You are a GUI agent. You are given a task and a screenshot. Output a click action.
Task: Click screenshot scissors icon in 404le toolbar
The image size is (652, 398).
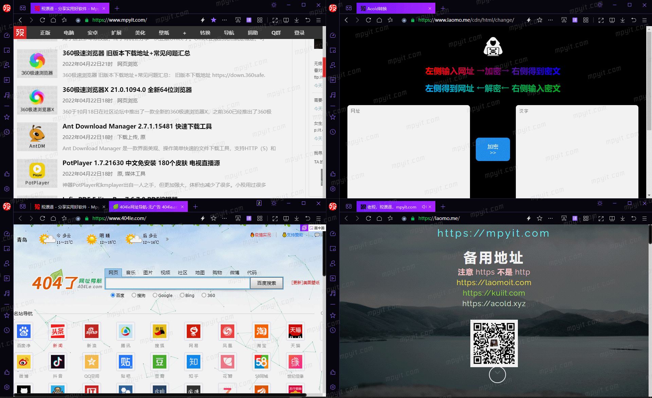tap(238, 218)
